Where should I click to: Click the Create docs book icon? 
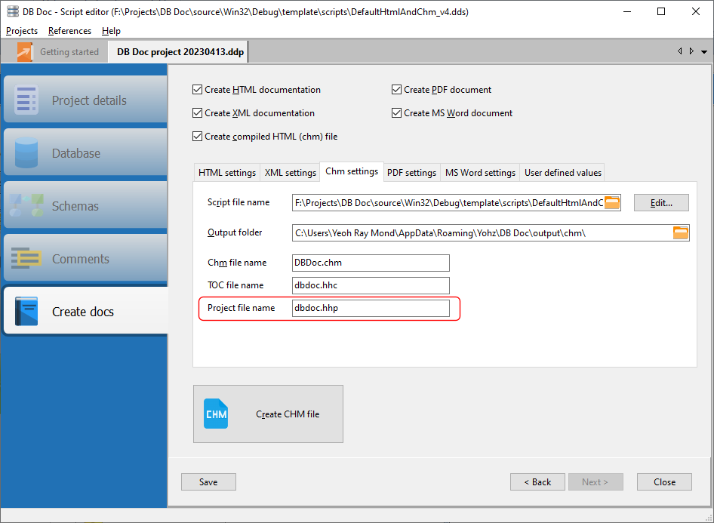pos(26,312)
